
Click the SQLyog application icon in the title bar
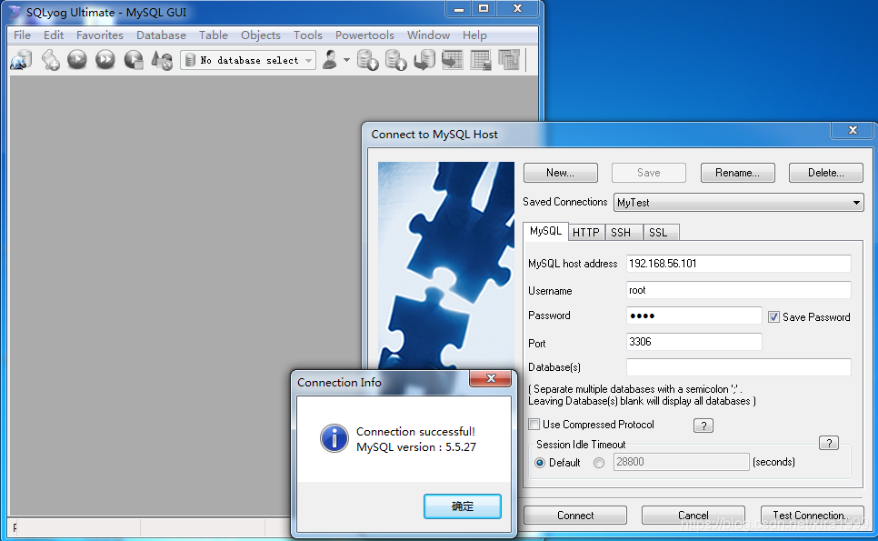pos(15,13)
